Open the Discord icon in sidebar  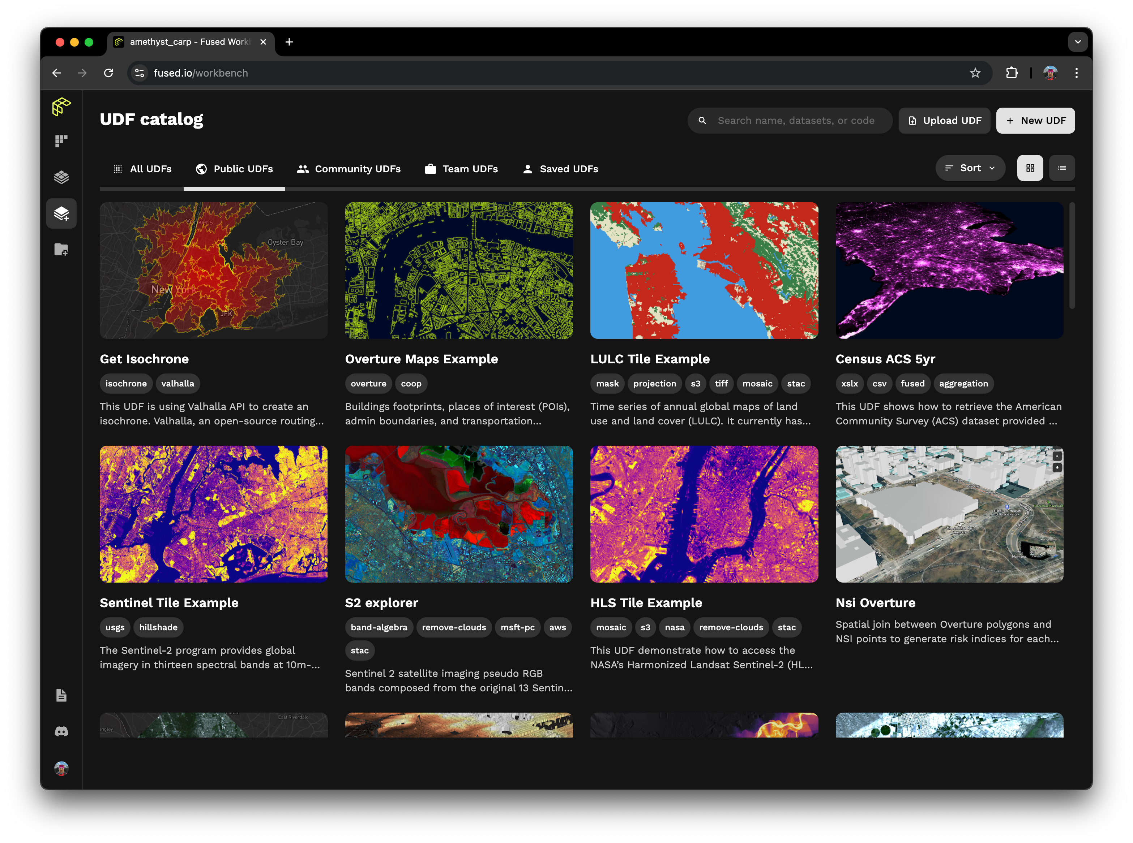pyautogui.click(x=61, y=732)
